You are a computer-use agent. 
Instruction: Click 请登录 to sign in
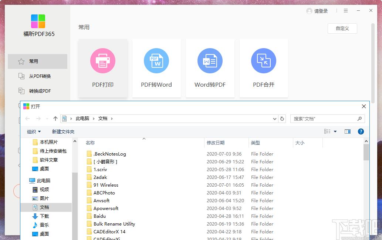coord(317,11)
